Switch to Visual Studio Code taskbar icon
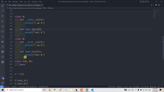Image resolution: width=164 pixels, height=92 pixels. (x=92, y=90)
